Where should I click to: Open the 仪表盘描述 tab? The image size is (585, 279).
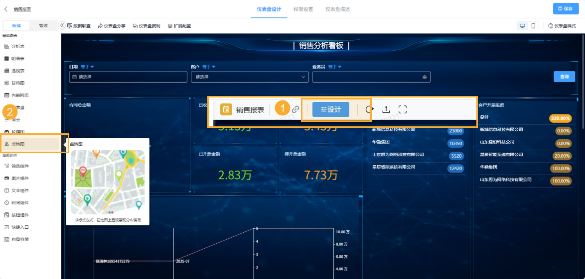tap(337, 9)
